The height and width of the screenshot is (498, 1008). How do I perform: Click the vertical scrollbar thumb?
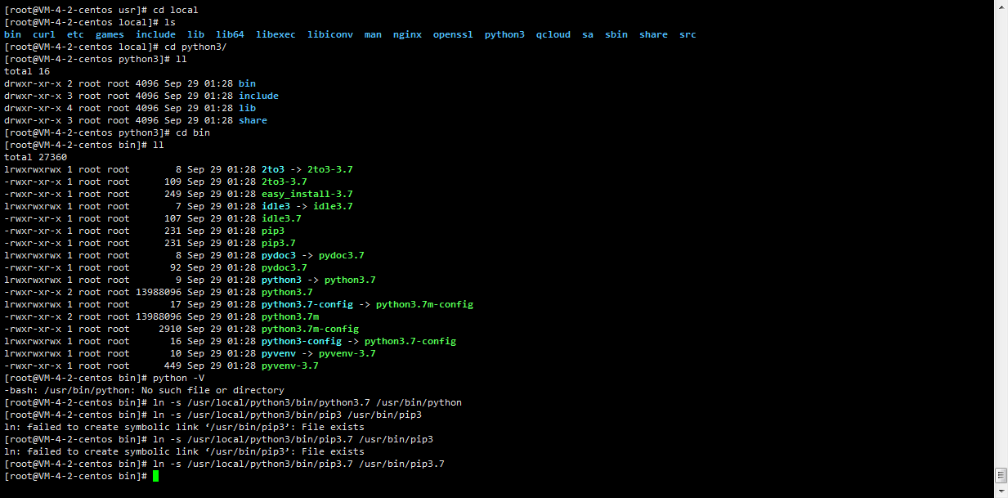click(1001, 476)
